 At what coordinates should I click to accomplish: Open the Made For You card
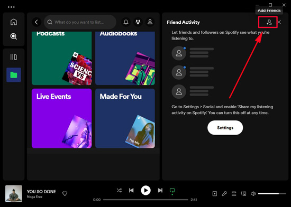pyautogui.click(x=125, y=118)
